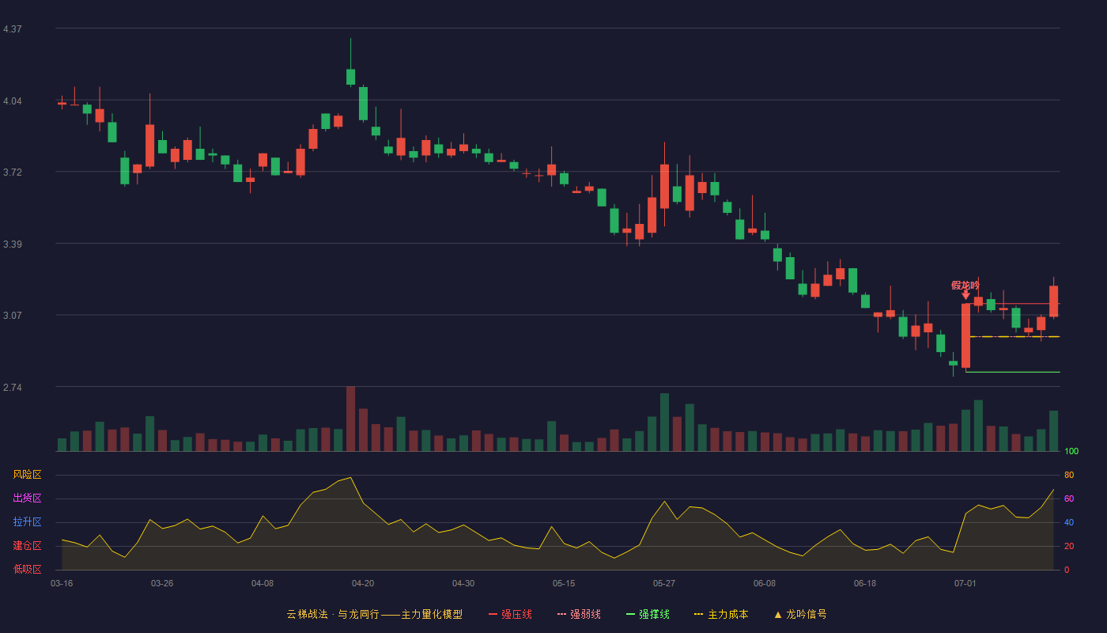The image size is (1107, 633).
Task: Click the 04-08 date label
Action: 263,583
